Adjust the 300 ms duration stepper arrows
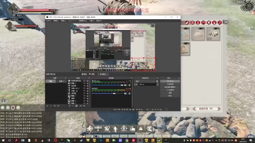The image size is (255, 143). pos(157,85)
